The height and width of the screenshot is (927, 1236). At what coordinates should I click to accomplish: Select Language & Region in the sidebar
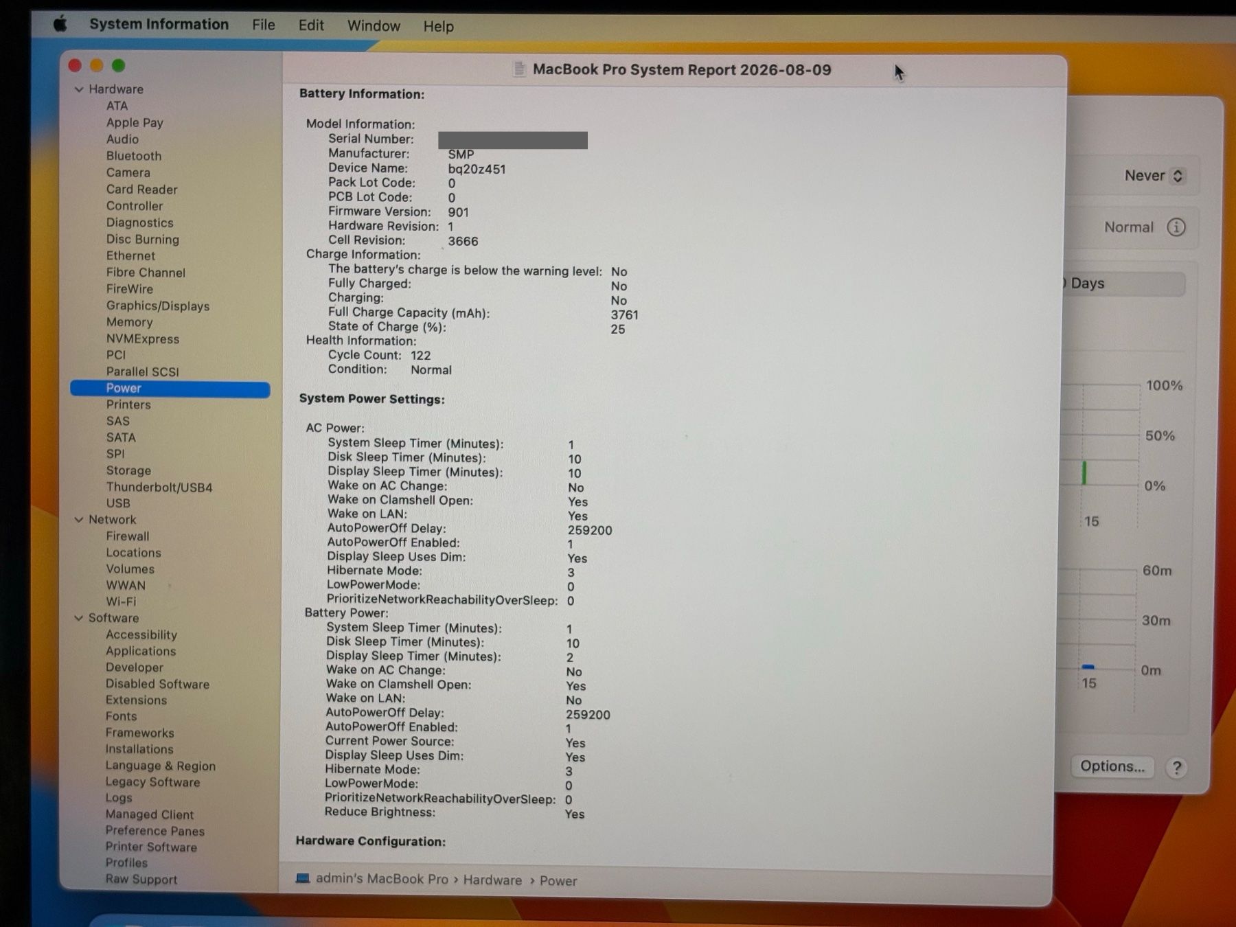point(160,766)
